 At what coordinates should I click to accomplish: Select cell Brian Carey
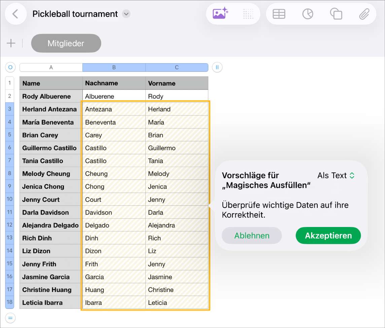[x=51, y=135]
